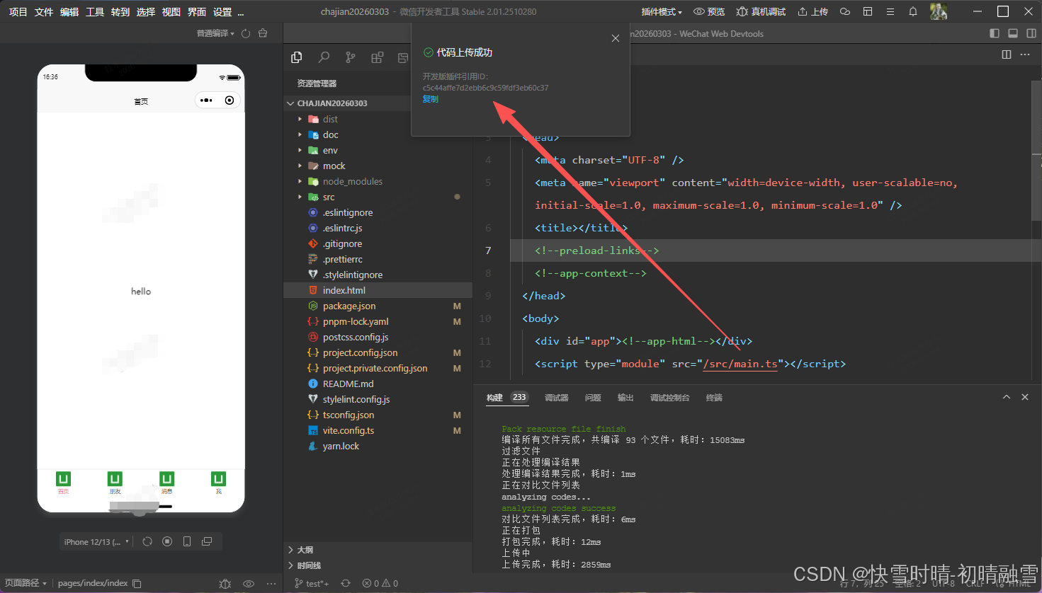Switch to the 调试器 panel tab

(x=557, y=398)
